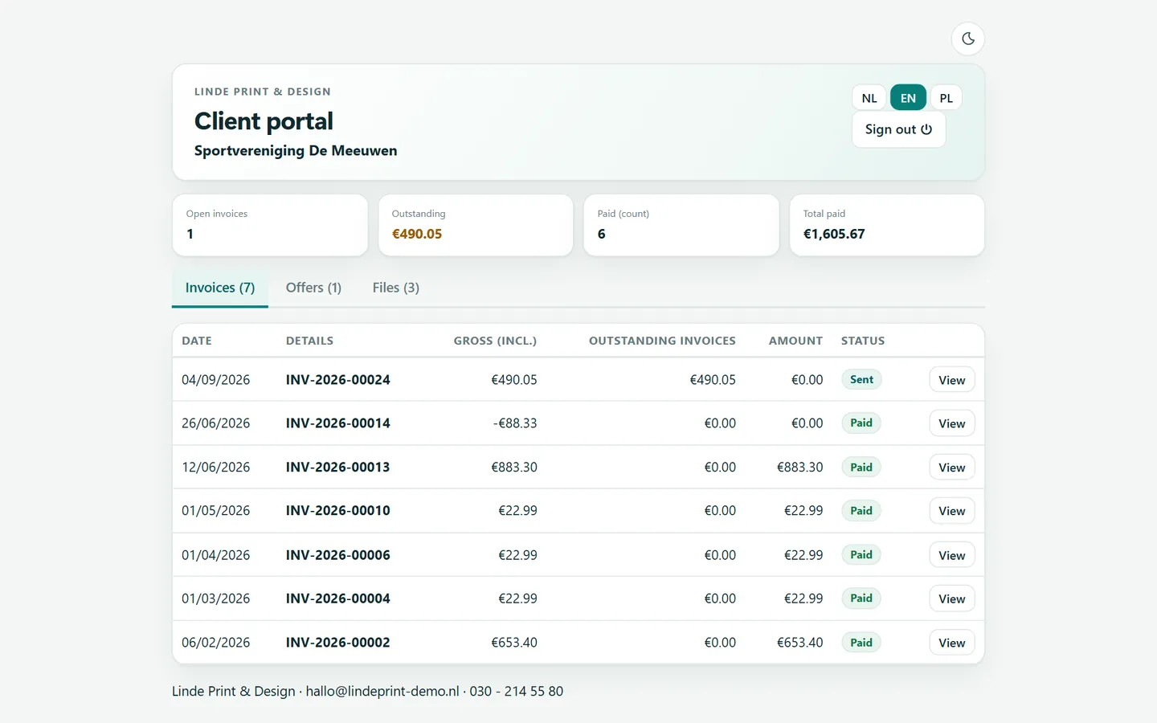Click the Sign out button
The image size is (1157, 723).
click(x=898, y=129)
